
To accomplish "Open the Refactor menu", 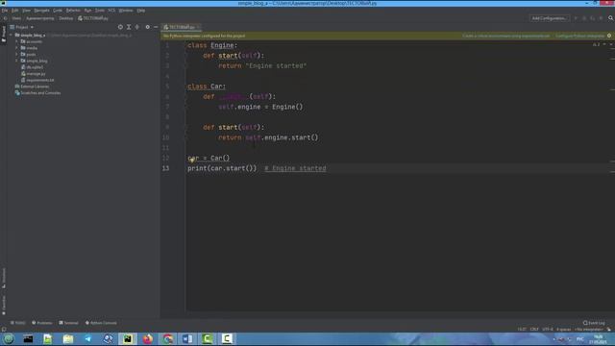I will pyautogui.click(x=73, y=11).
